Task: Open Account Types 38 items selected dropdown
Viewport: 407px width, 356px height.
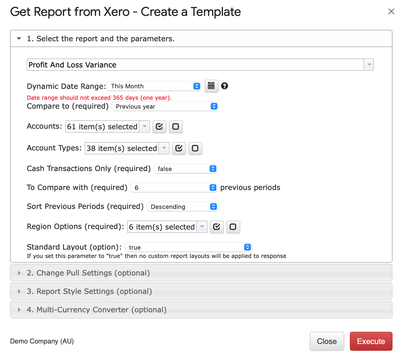Action: [127, 148]
